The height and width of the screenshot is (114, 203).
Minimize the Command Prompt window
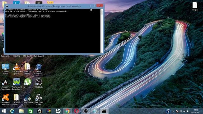[90, 6]
